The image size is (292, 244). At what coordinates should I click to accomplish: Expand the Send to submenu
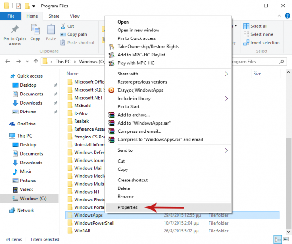pyautogui.click(x=169, y=150)
